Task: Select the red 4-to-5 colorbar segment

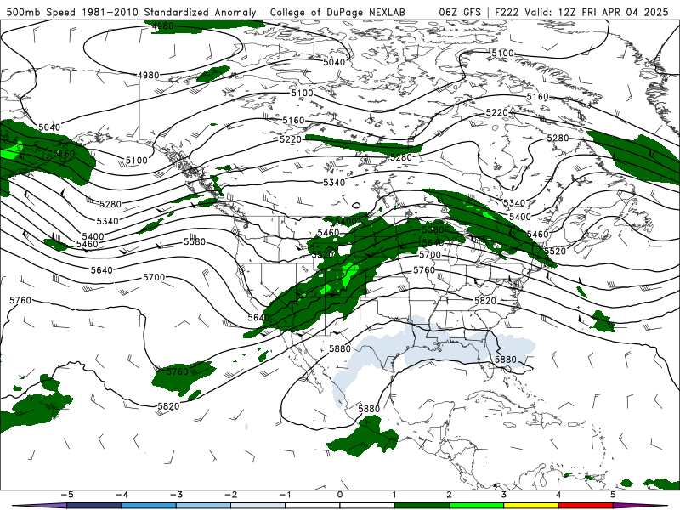Action: (x=586, y=506)
